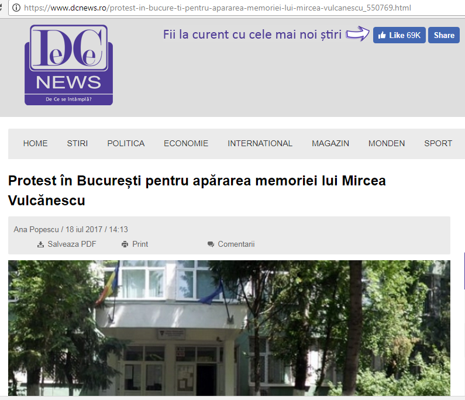Go to the HOME menu item
465x400 pixels.
[35, 143]
